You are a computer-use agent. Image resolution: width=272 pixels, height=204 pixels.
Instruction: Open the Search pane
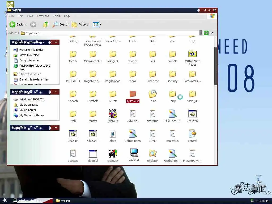pyautogui.click(x=61, y=24)
